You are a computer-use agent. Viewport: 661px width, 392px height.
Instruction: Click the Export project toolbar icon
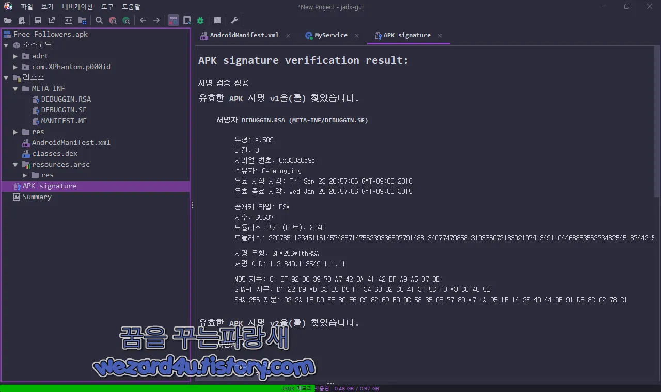click(x=52, y=20)
